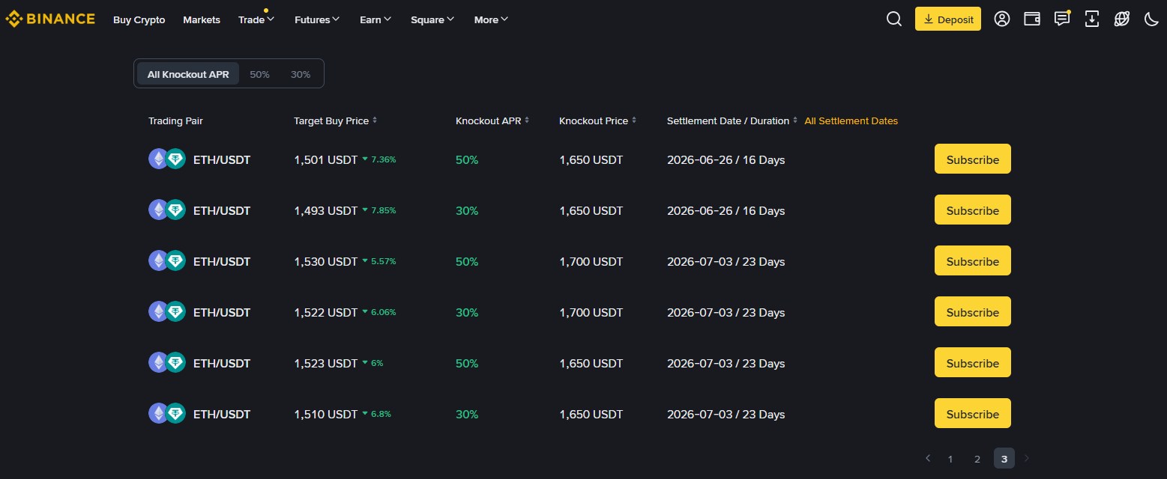
Task: Open the wallet icon
Action: pyautogui.click(x=1032, y=19)
